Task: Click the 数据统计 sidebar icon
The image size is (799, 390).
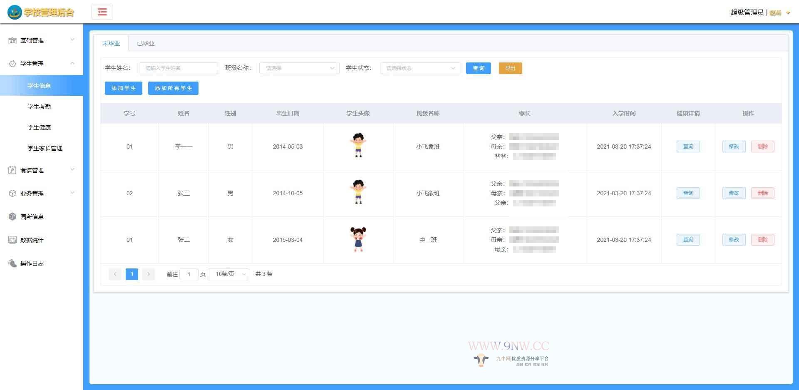Action: [12, 240]
